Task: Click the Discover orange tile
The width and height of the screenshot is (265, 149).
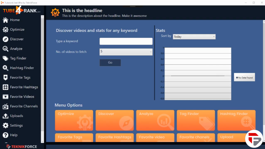Action: [x=115, y=120]
